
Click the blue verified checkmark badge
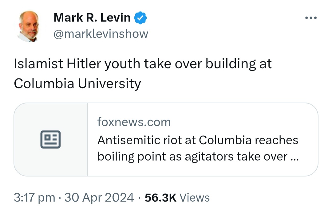pos(140,18)
